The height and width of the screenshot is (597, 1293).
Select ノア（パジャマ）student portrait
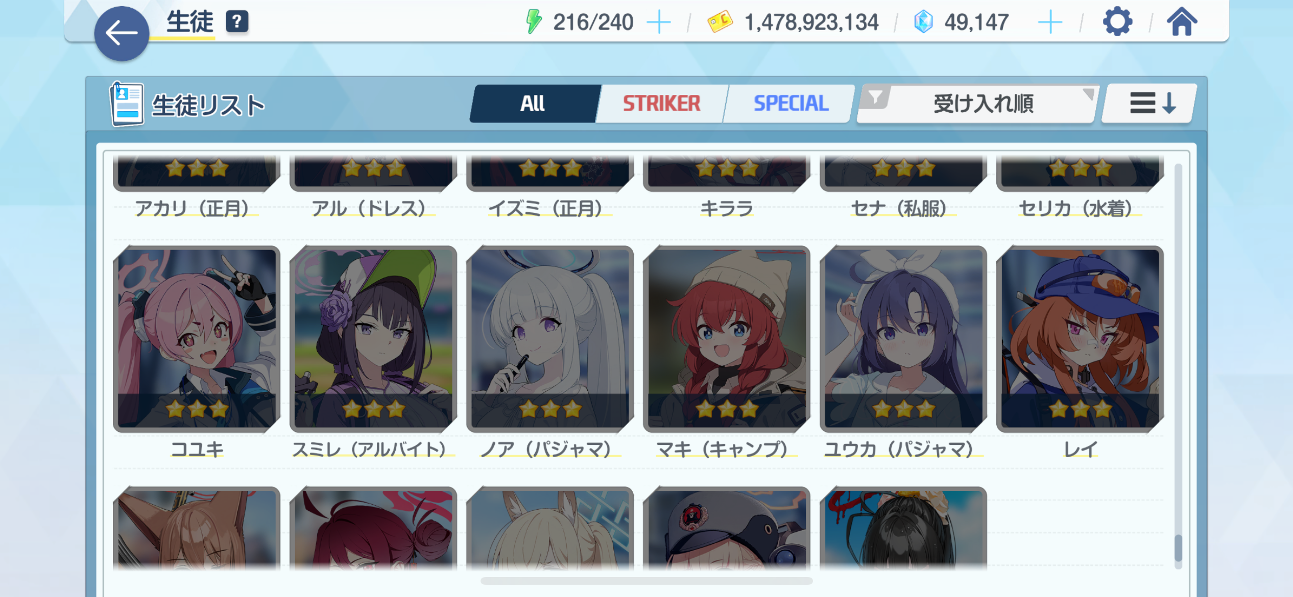[x=550, y=339]
